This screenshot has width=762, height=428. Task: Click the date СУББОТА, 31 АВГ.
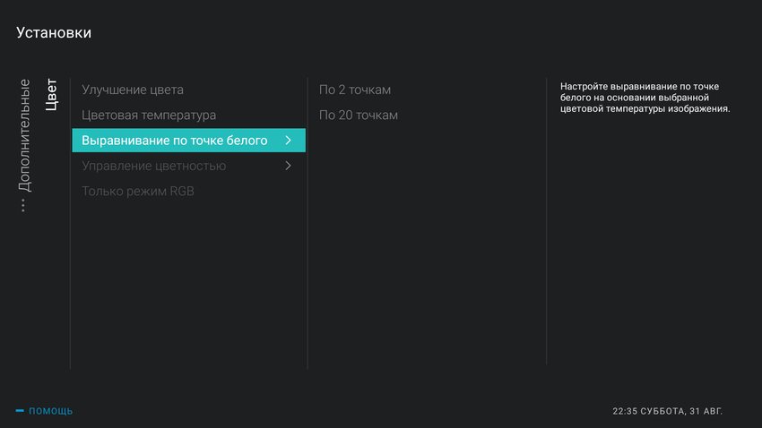[681, 411]
